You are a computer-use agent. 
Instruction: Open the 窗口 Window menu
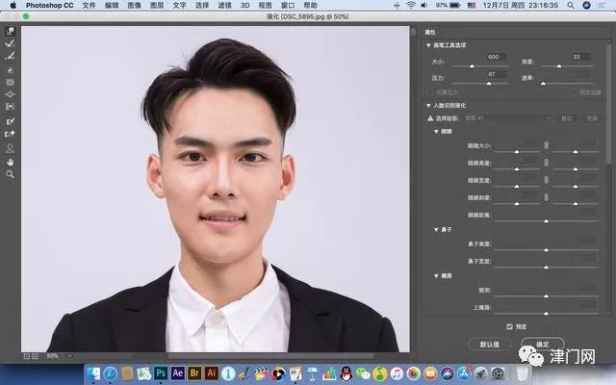(x=288, y=5)
